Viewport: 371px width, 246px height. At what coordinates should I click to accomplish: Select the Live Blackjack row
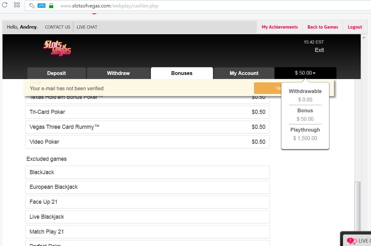[x=147, y=217]
